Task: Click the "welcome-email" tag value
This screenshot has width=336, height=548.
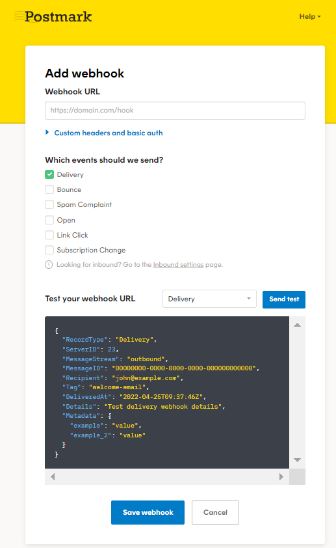Action: (117, 387)
